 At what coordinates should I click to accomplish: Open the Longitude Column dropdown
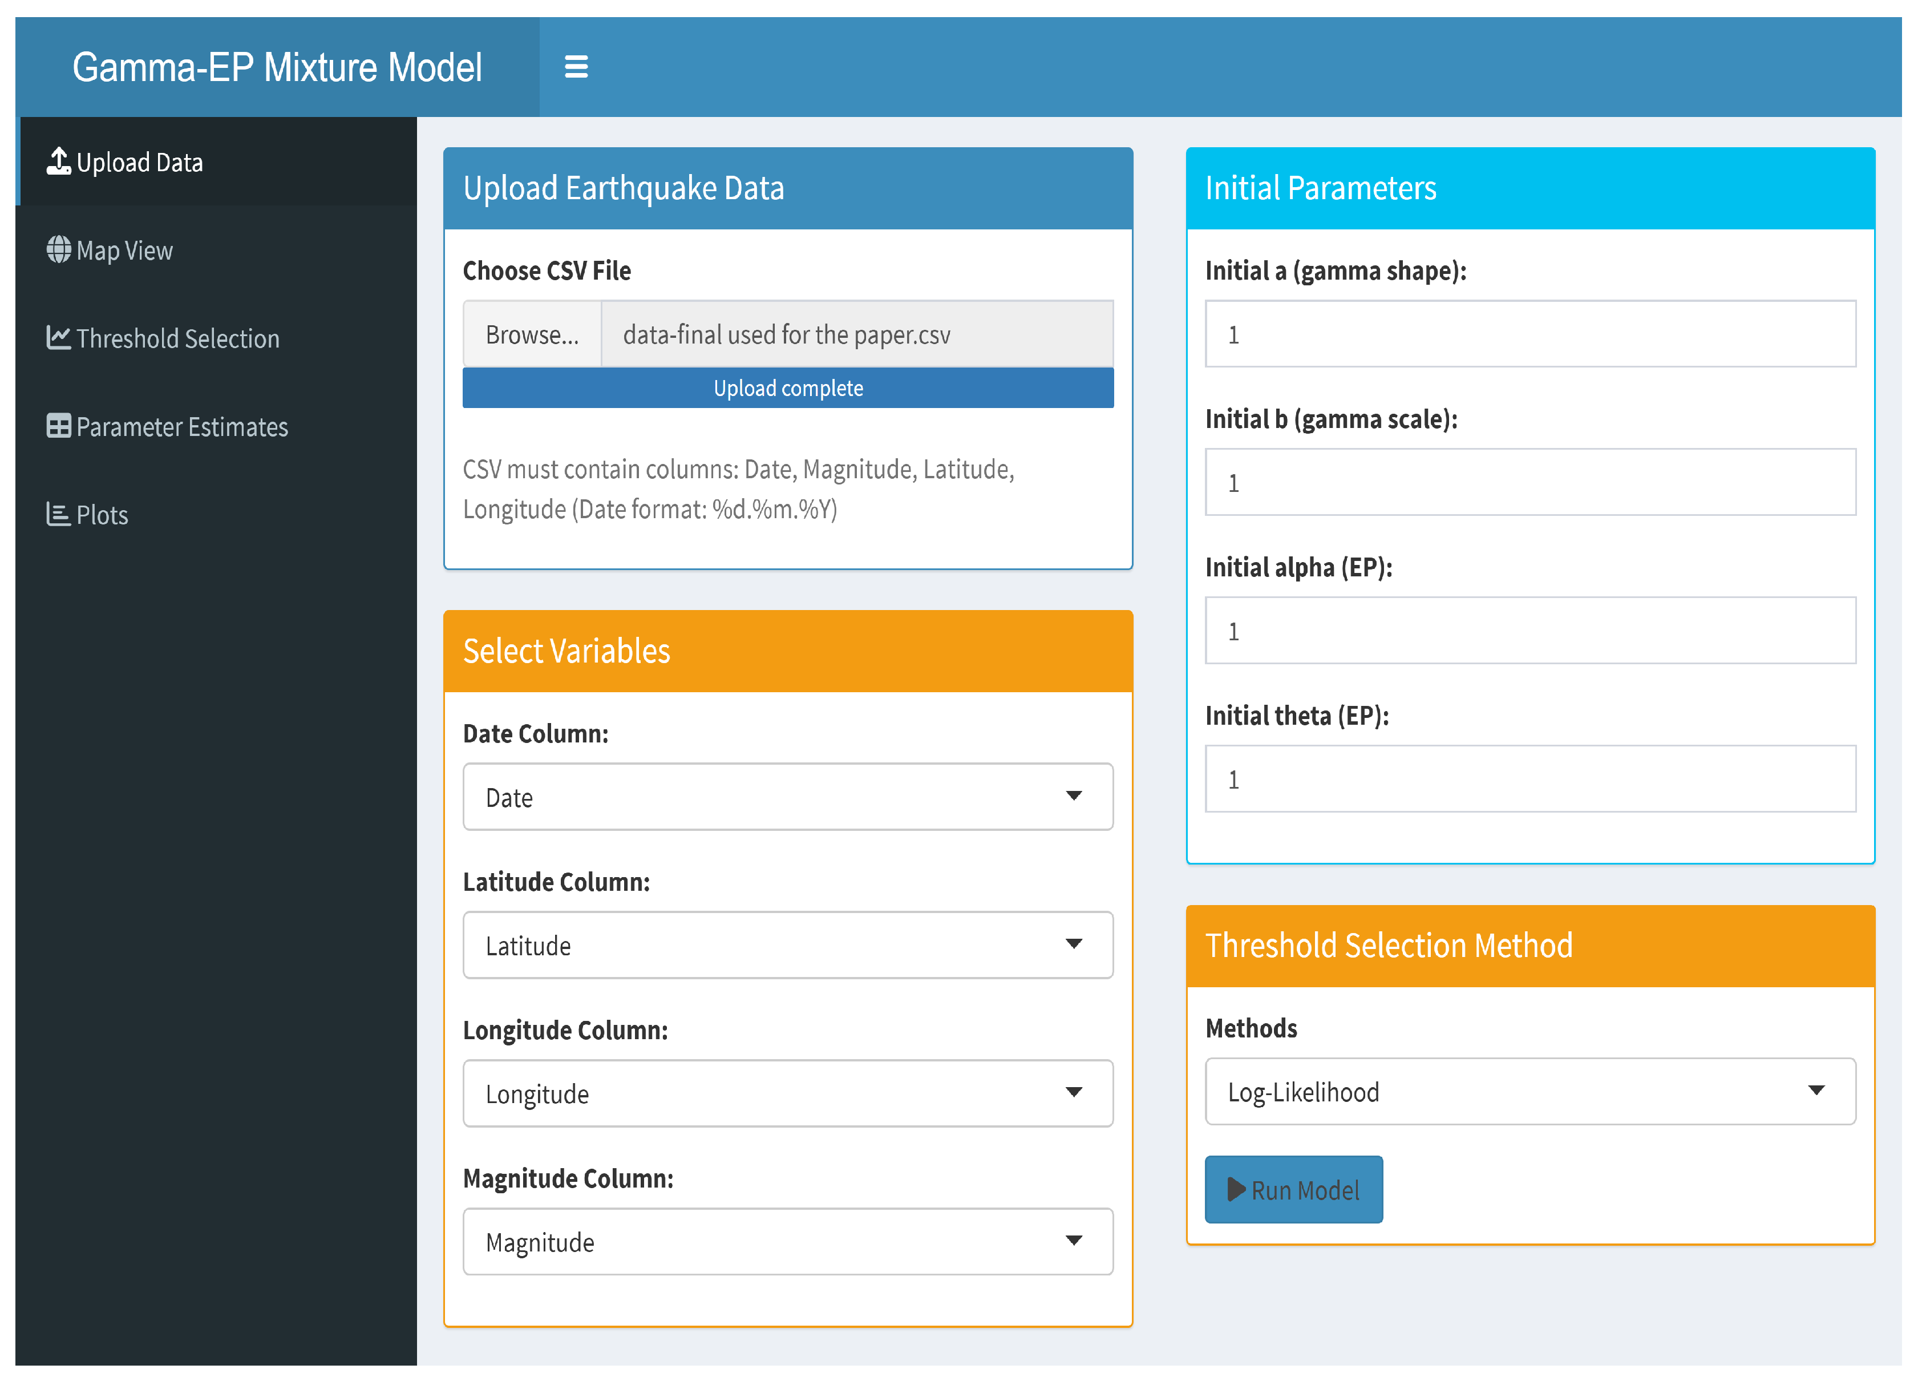click(787, 1093)
